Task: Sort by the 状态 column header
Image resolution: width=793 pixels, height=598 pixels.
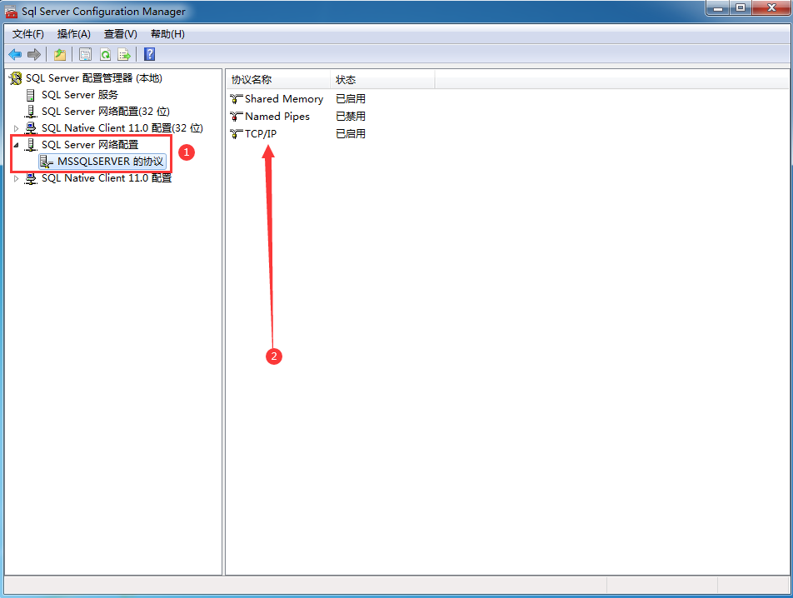Action: (382, 80)
